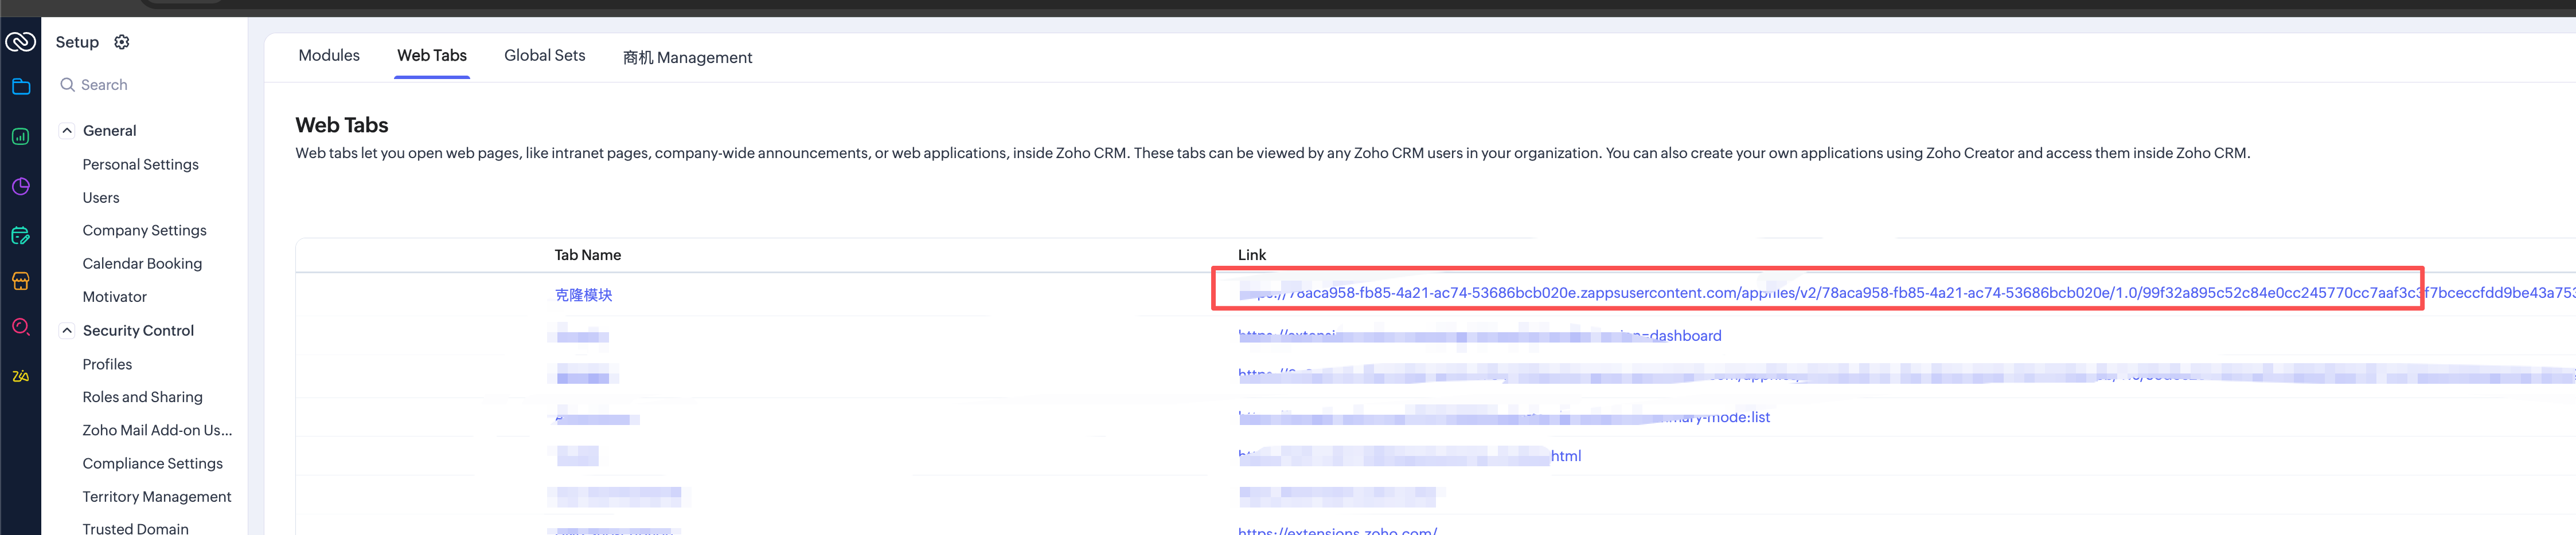Click the Zoho CRM logo icon
This screenshot has width=2576, height=535.
[x=20, y=41]
